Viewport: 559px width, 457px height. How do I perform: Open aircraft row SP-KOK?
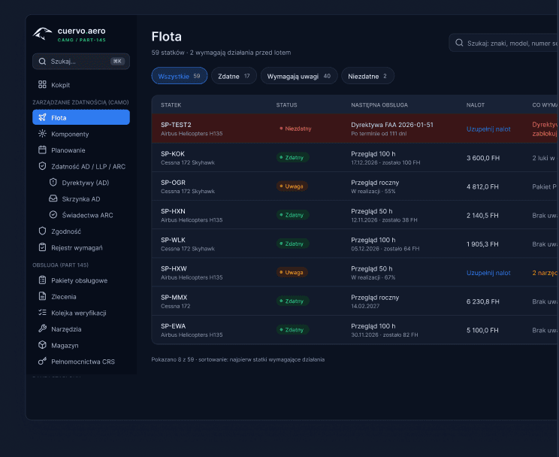point(355,158)
